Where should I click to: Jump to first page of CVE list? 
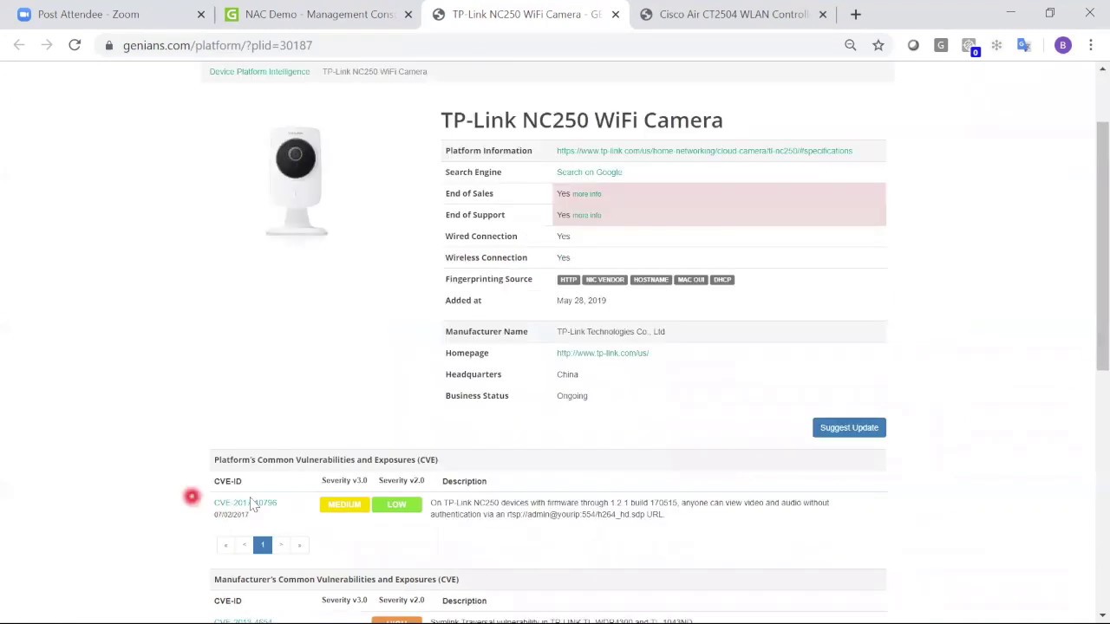pyautogui.click(x=225, y=544)
